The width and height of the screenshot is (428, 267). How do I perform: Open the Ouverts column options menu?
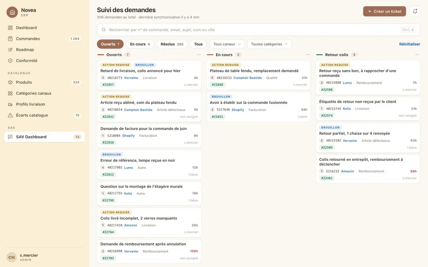[198, 55]
